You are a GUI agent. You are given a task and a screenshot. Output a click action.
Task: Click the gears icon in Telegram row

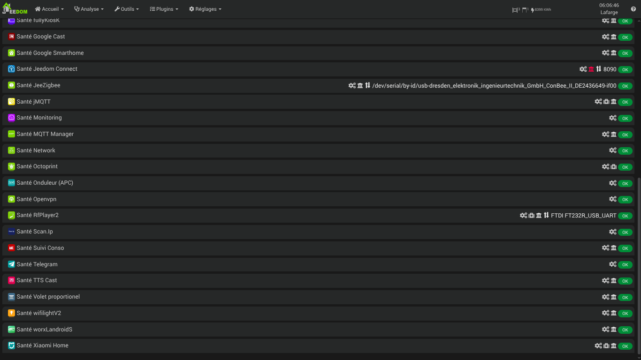[613, 264]
